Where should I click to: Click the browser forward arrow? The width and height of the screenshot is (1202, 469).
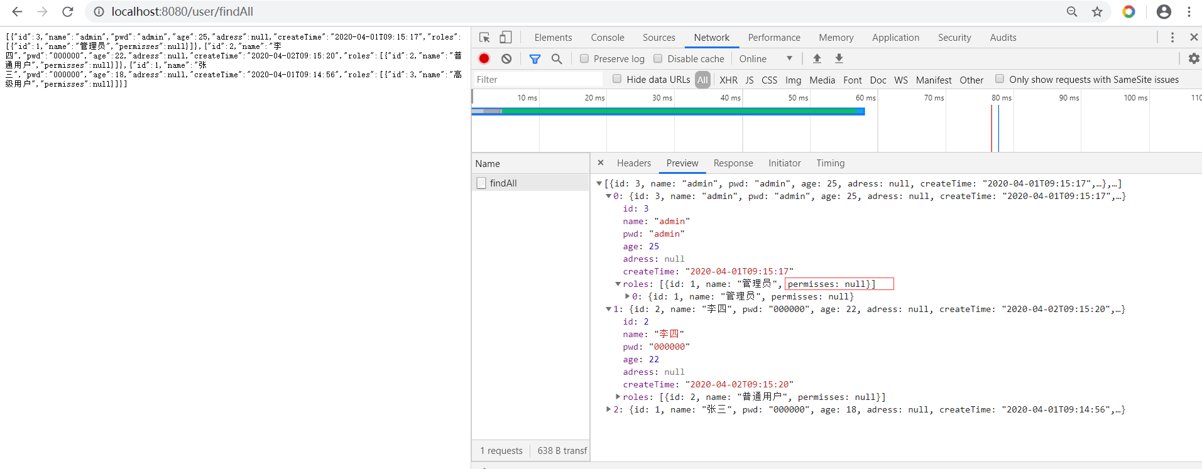tap(42, 11)
